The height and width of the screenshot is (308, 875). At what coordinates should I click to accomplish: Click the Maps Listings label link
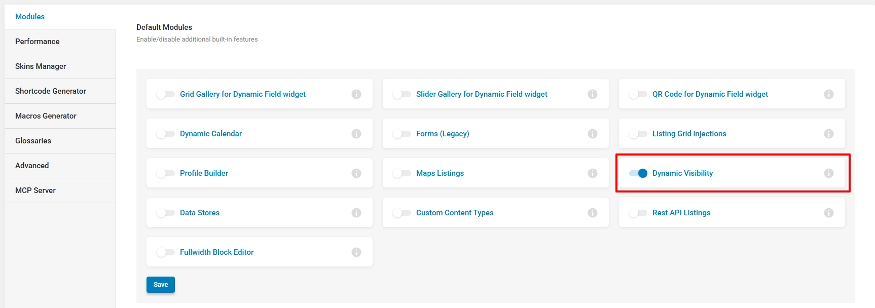(440, 173)
